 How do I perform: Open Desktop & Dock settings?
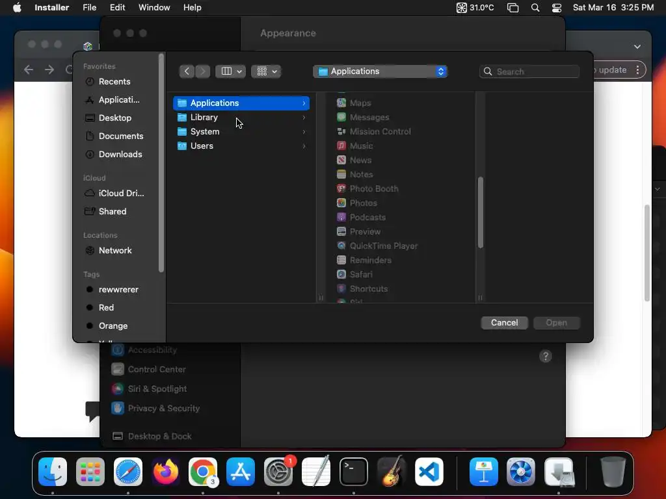(152, 437)
